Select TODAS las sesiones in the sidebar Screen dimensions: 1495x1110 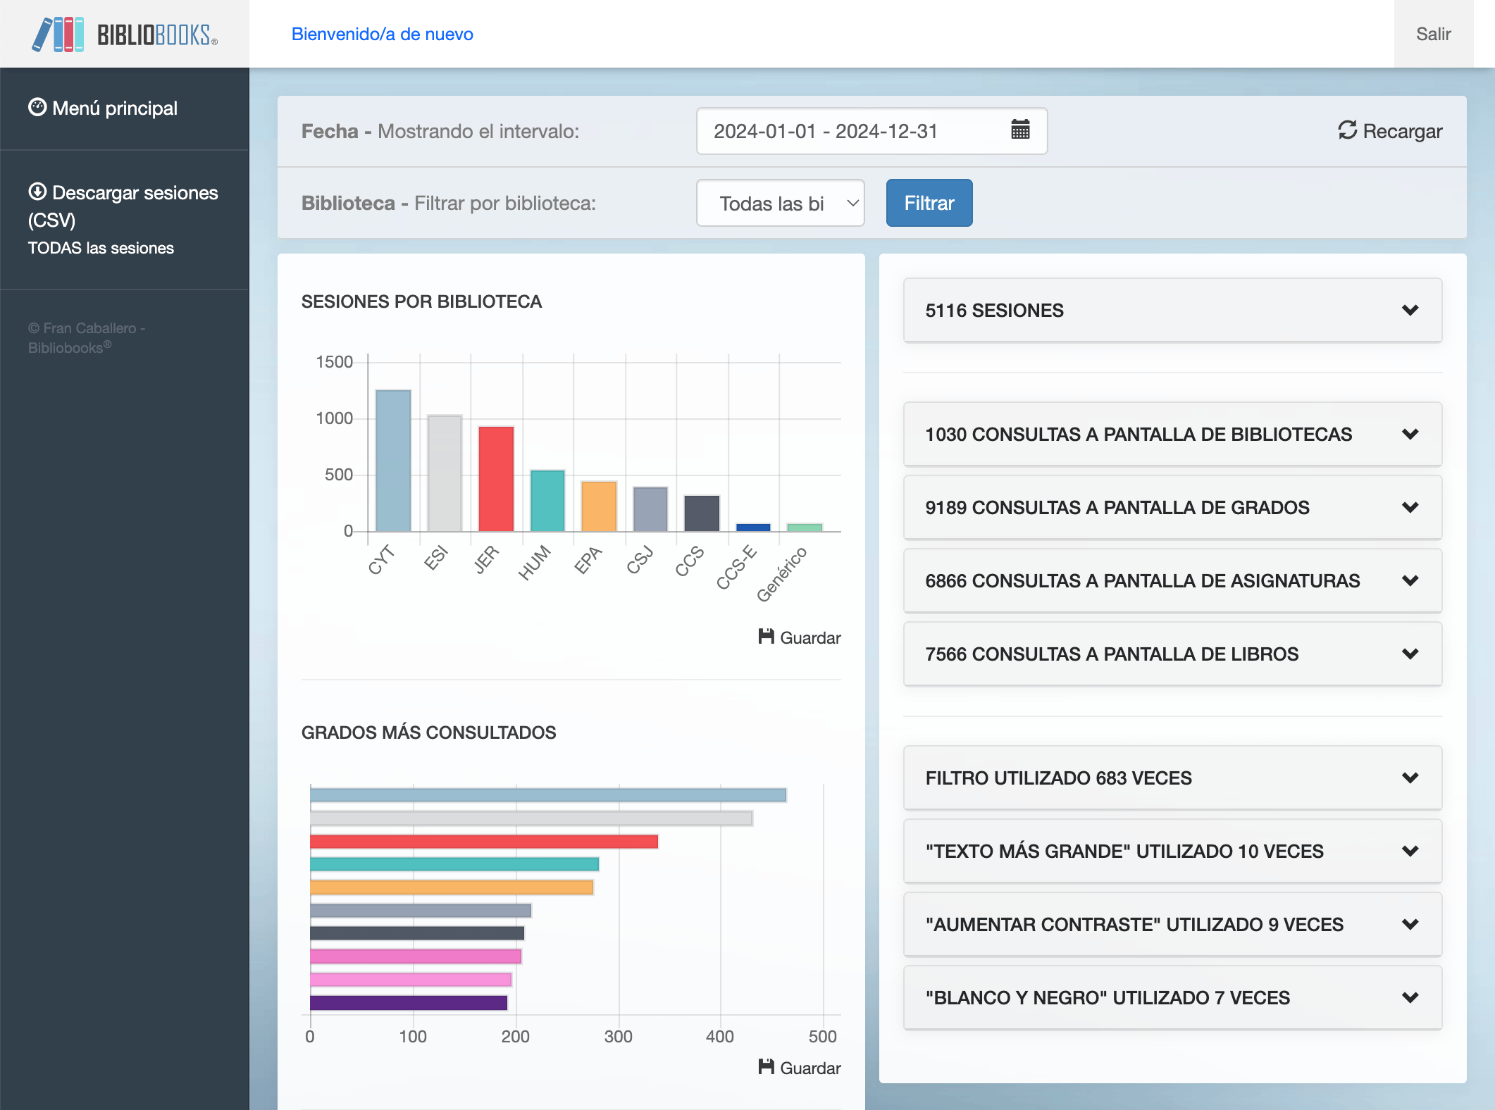[x=100, y=248]
